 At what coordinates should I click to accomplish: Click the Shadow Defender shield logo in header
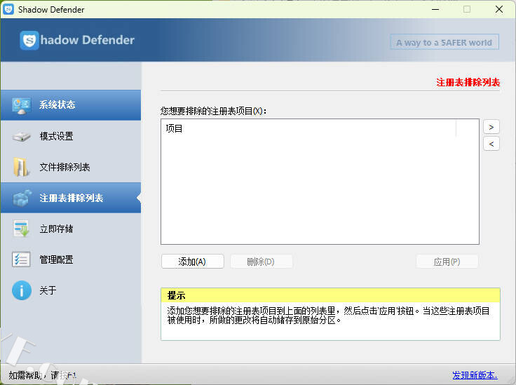click(x=29, y=41)
